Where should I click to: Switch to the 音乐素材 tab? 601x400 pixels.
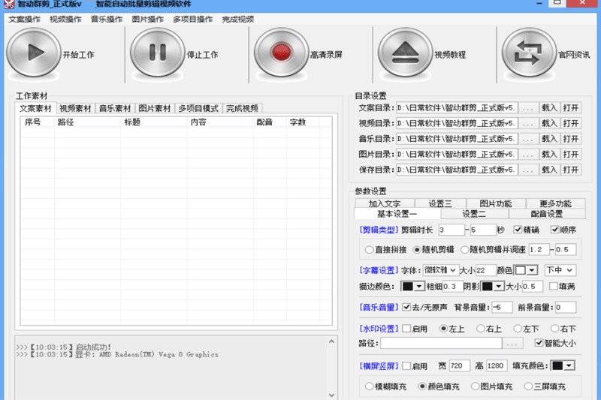pyautogui.click(x=116, y=108)
